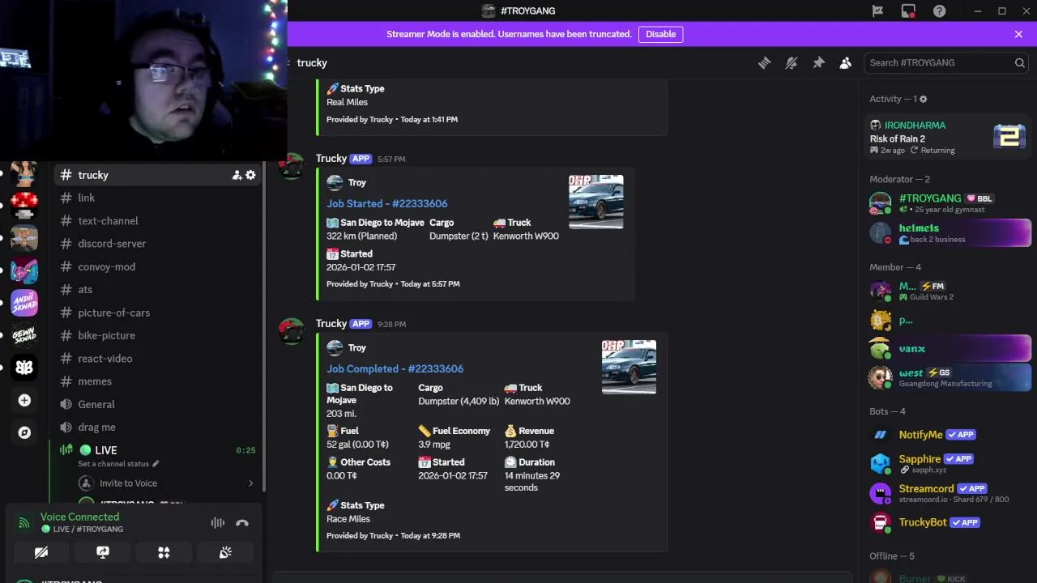This screenshot has width=1037, height=583.
Task: Open the picture-of-cars channel
Action: pyautogui.click(x=158, y=313)
